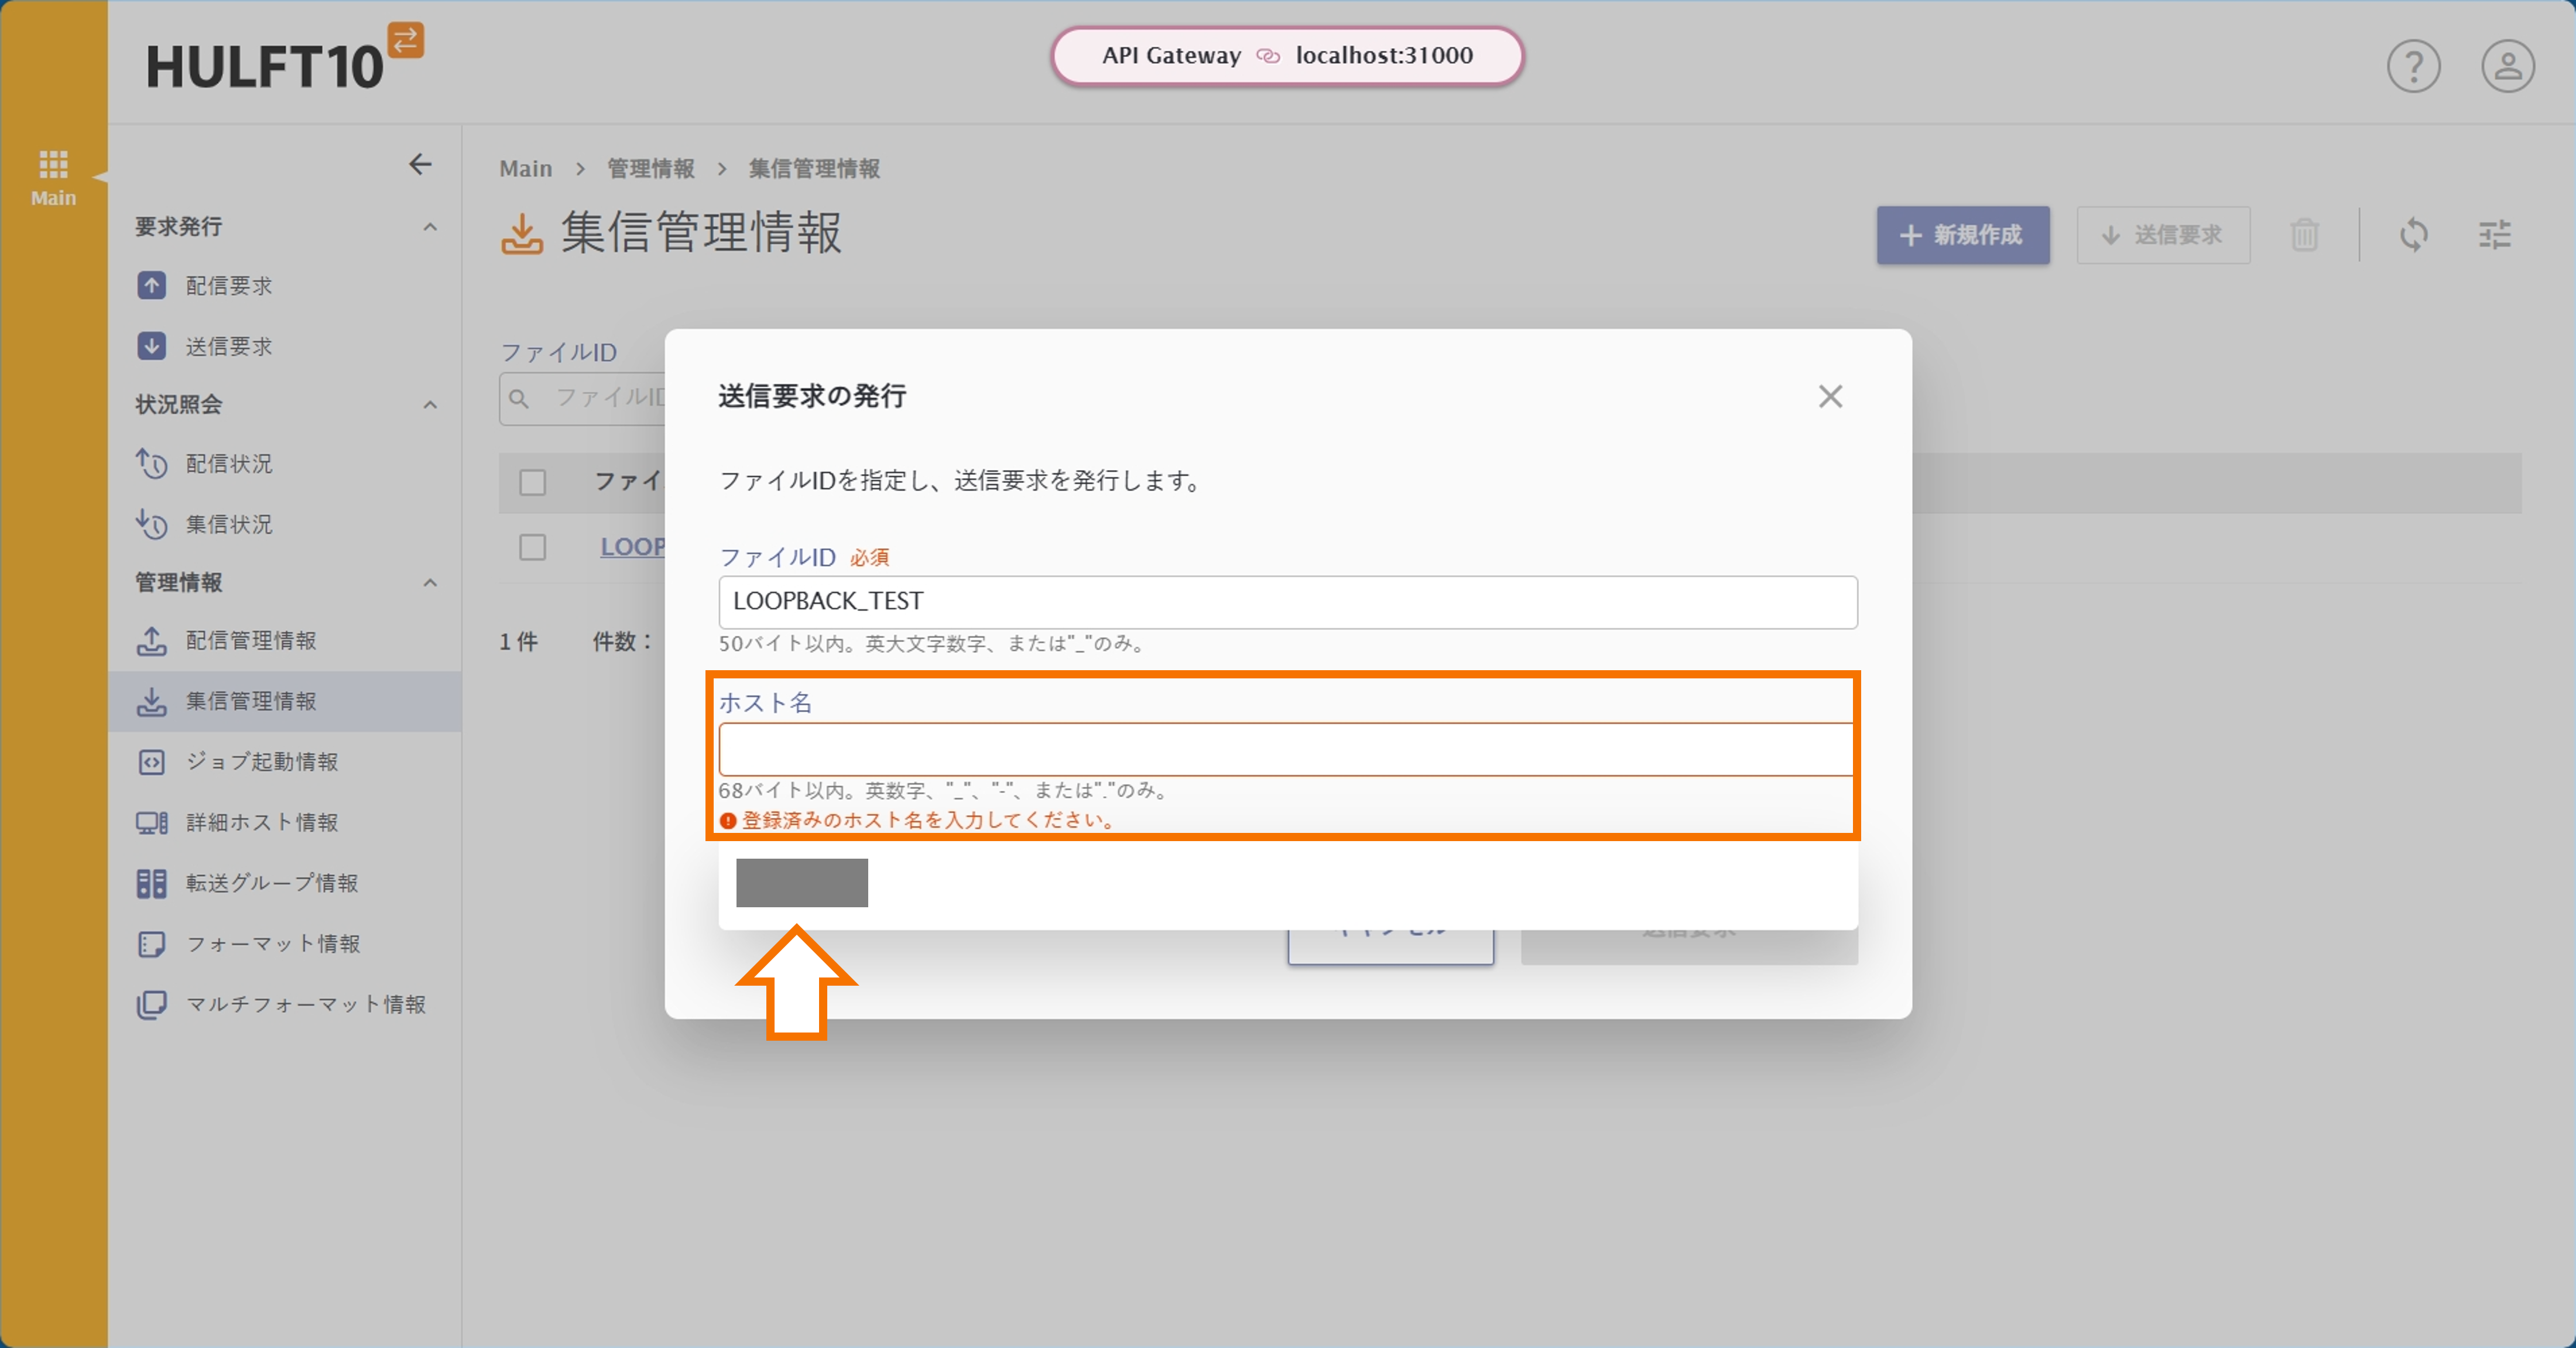Click the 管理情報 breadcrumb link
Viewport: 2576px width, 1348px height.
(651, 168)
